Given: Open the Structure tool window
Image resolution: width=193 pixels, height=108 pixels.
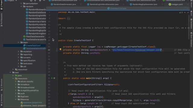Looking at the screenshot, I should (x=2, y=85).
